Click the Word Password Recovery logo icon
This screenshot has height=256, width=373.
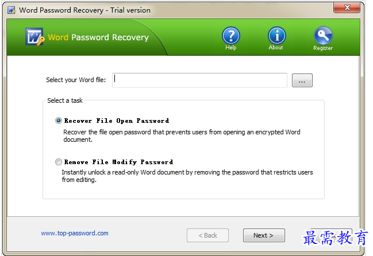pos(34,37)
